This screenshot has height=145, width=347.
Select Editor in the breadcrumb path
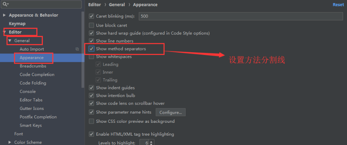[94, 5]
